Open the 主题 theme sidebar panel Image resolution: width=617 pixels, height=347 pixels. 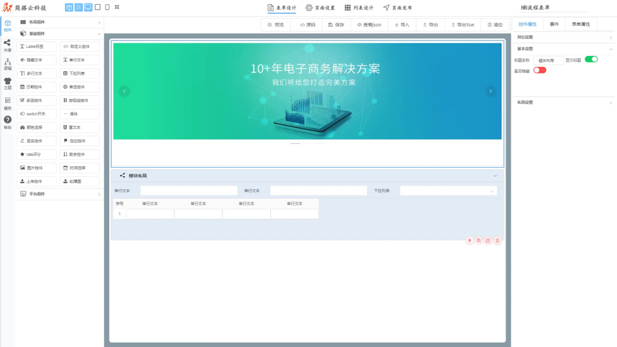[x=7, y=83]
